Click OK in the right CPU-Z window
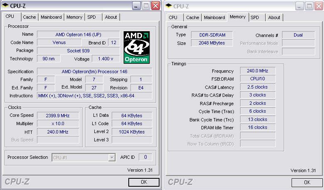This screenshot has height=190, width=324. (x=307, y=183)
